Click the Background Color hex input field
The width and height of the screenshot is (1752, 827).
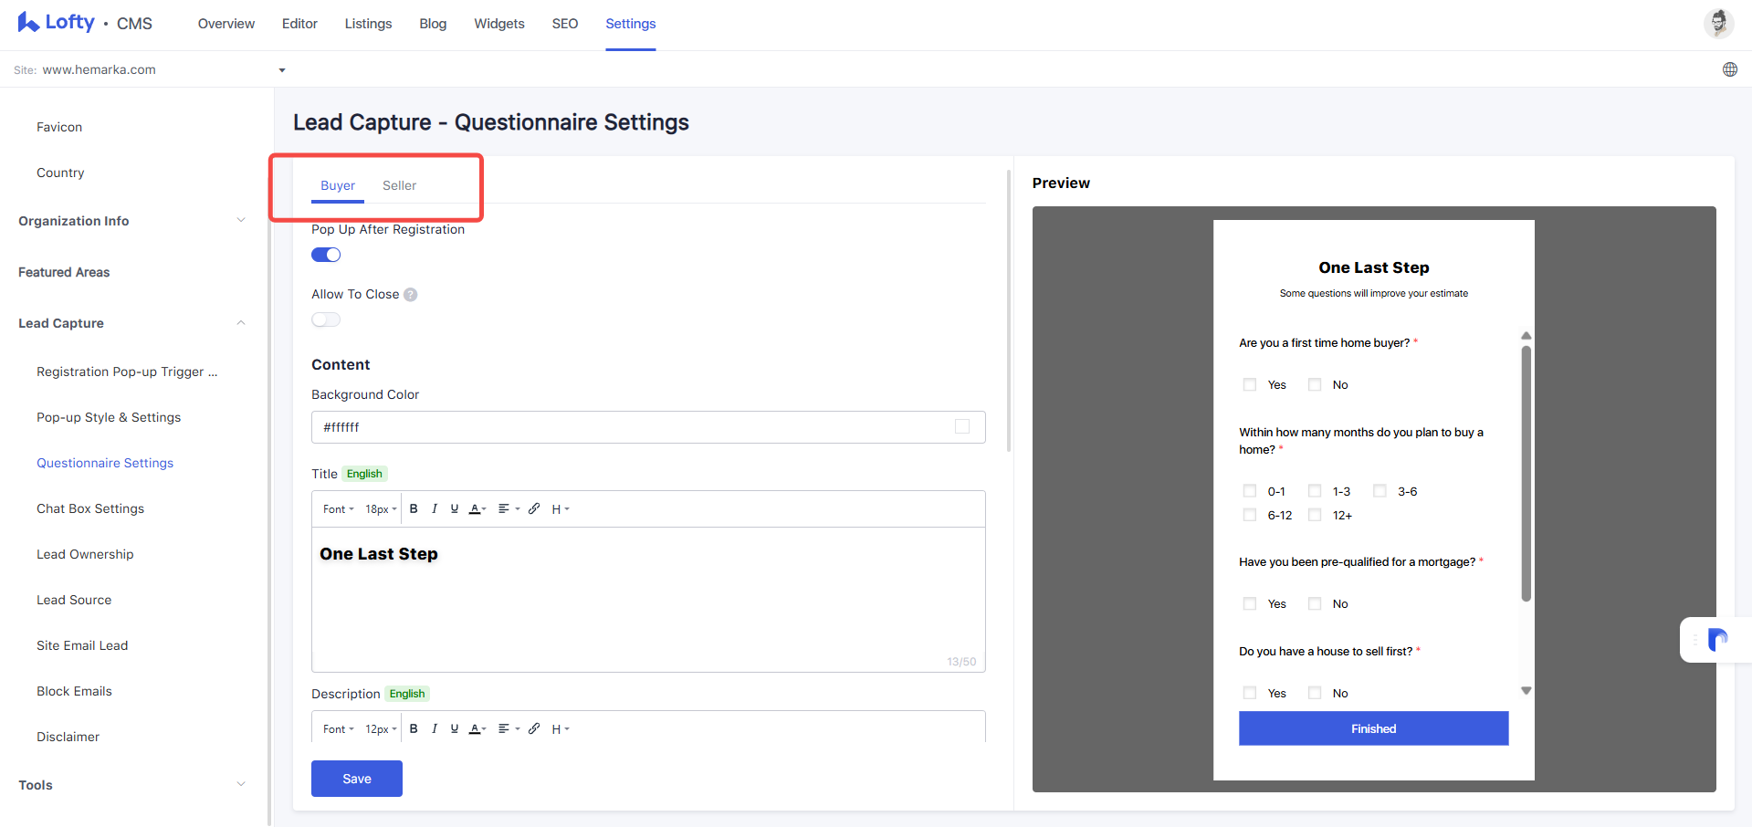[648, 427]
